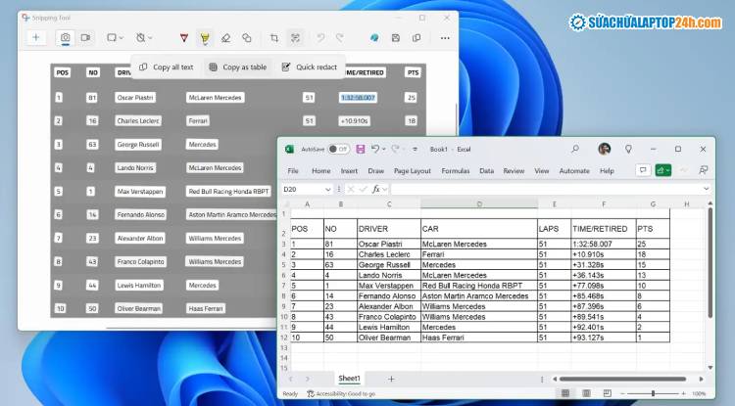Customize the Excel Quick Access Toolbar
This screenshot has height=406, width=735.
(x=415, y=150)
